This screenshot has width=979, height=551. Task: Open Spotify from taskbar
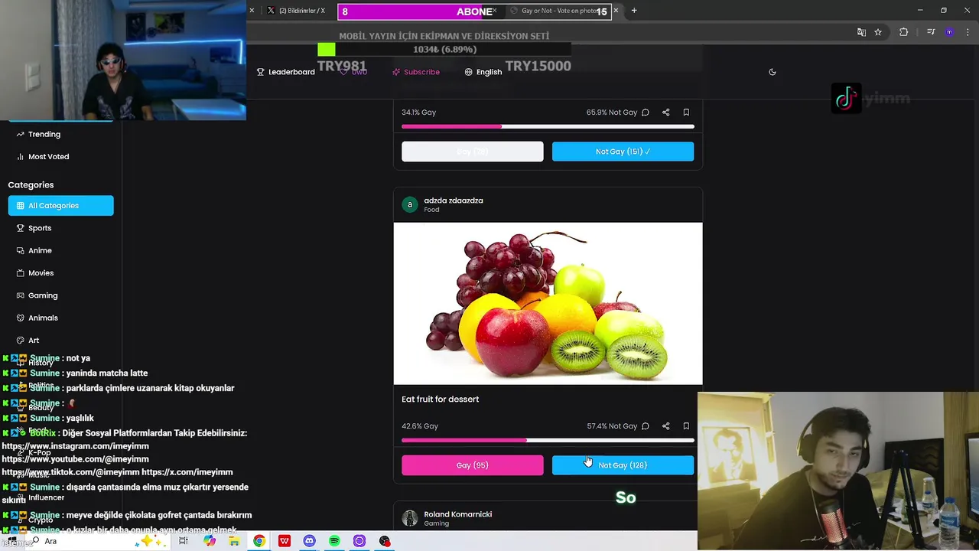click(334, 541)
